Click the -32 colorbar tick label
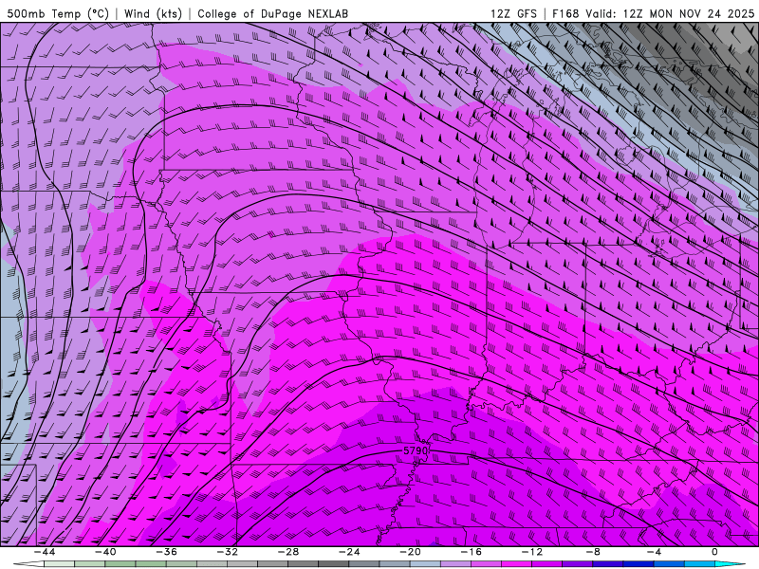Image resolution: width=759 pixels, height=569 pixels. (227, 552)
